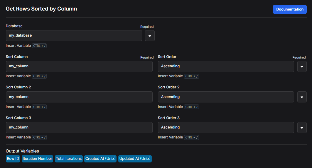The height and width of the screenshot is (168, 312).
Task: Click the Get Rows Sorted by Column title
Action: point(41,9)
